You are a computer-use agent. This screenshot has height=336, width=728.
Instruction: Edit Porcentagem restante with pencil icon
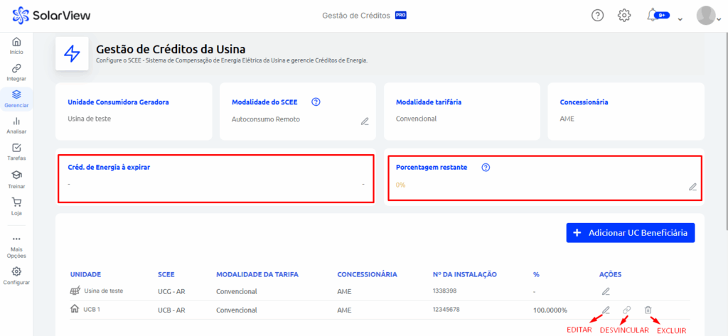pos(692,187)
